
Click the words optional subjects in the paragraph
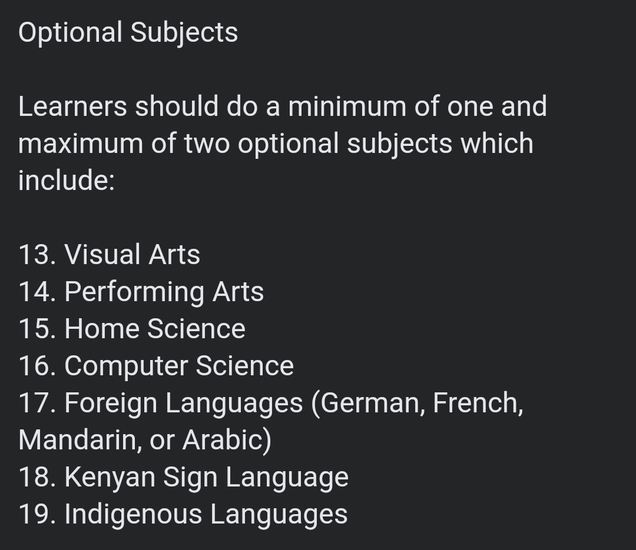pyautogui.click(x=345, y=144)
